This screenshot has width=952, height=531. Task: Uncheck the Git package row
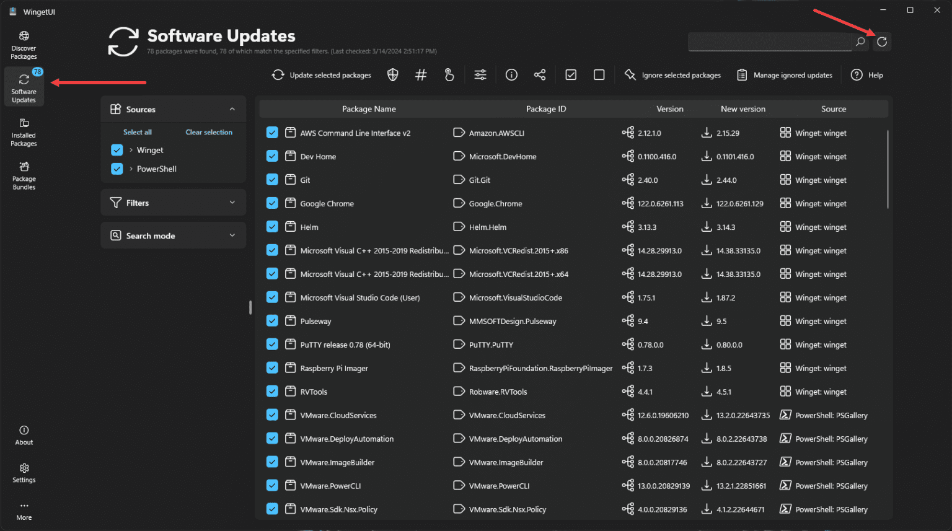(x=271, y=179)
